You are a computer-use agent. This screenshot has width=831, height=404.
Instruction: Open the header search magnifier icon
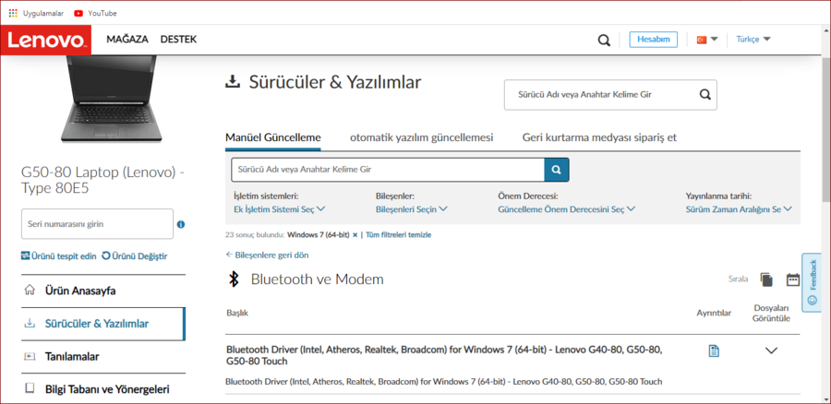[x=604, y=40]
